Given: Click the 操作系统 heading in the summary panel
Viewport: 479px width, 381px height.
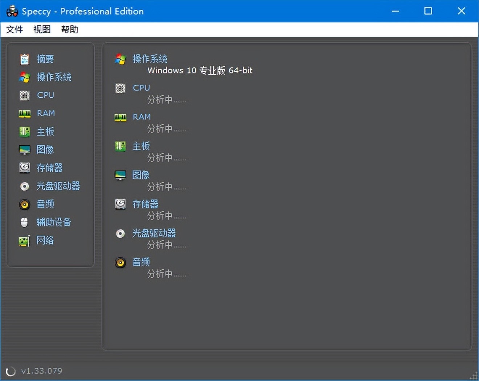Looking at the screenshot, I should pyautogui.click(x=150, y=59).
